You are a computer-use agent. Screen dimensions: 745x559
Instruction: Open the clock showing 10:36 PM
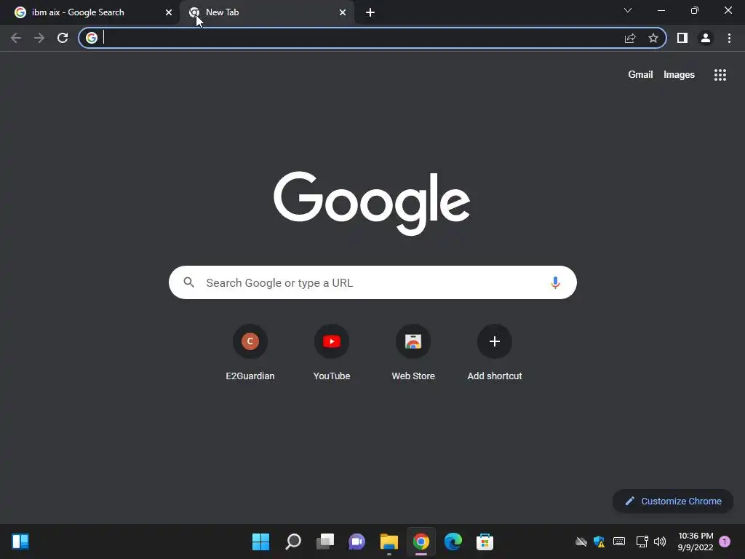696,542
